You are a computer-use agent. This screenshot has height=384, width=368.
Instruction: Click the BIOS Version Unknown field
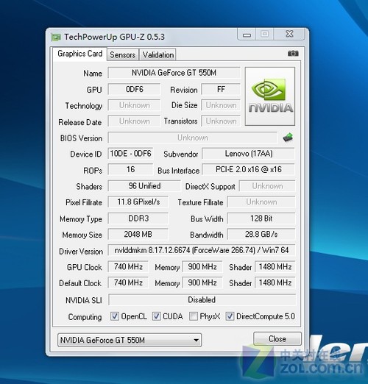[193, 138]
